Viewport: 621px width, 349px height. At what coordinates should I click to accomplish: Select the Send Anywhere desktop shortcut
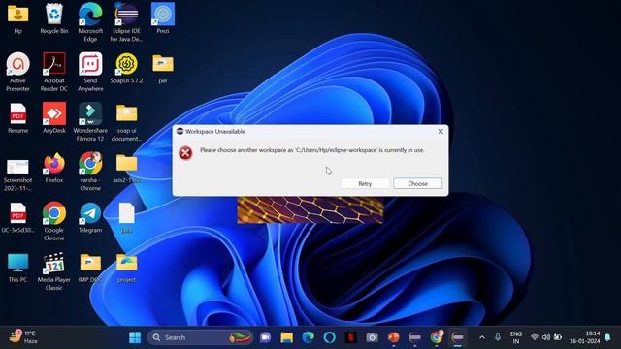coord(90,73)
